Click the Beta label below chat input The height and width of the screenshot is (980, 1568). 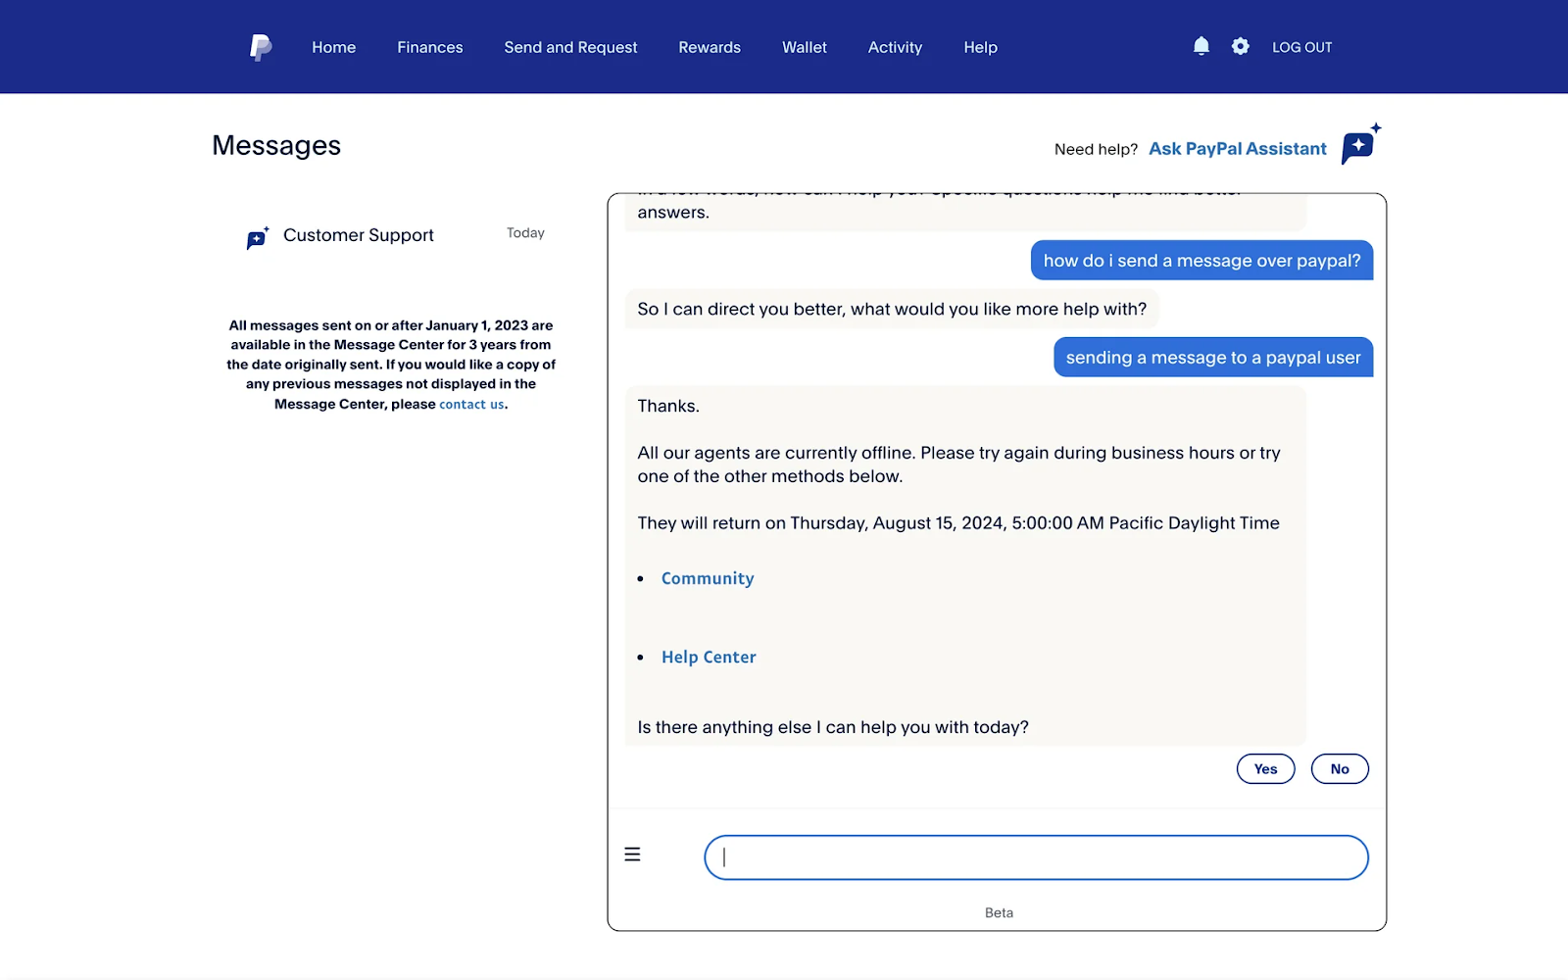(999, 912)
